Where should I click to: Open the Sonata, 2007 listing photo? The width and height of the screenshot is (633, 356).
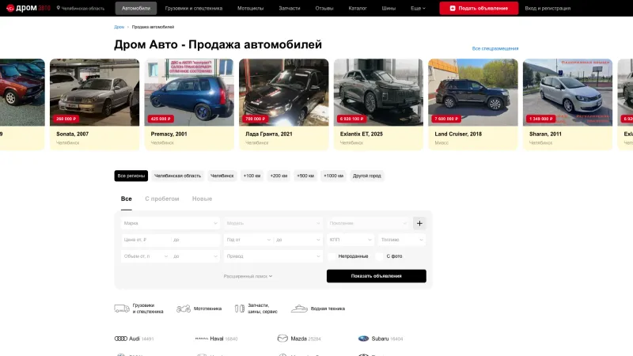click(x=94, y=93)
